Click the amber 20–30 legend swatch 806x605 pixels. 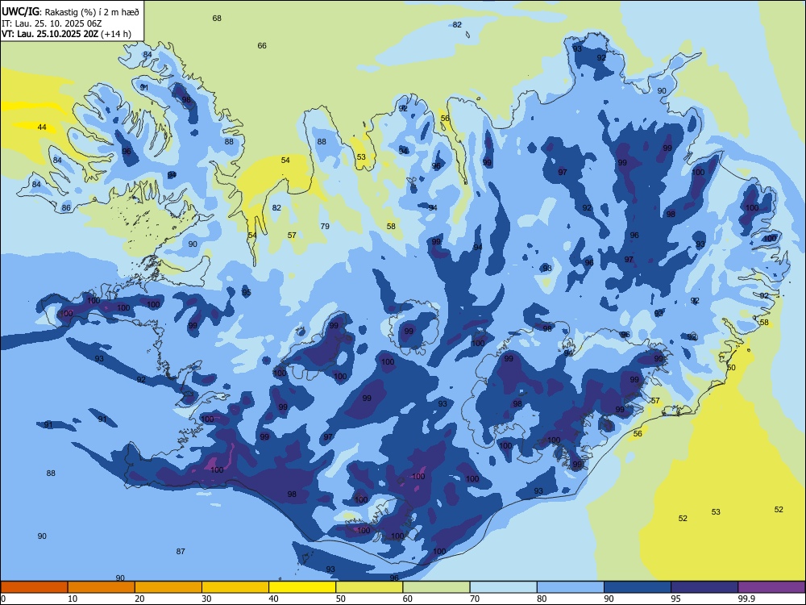(168, 587)
